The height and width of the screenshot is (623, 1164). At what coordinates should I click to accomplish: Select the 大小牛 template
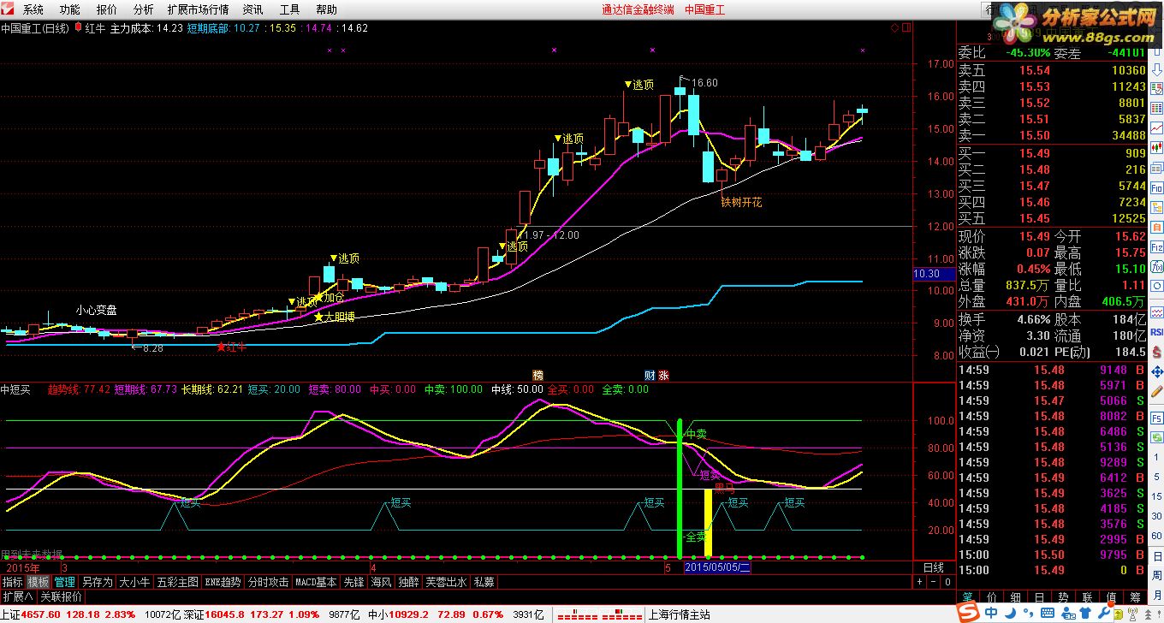point(134,582)
